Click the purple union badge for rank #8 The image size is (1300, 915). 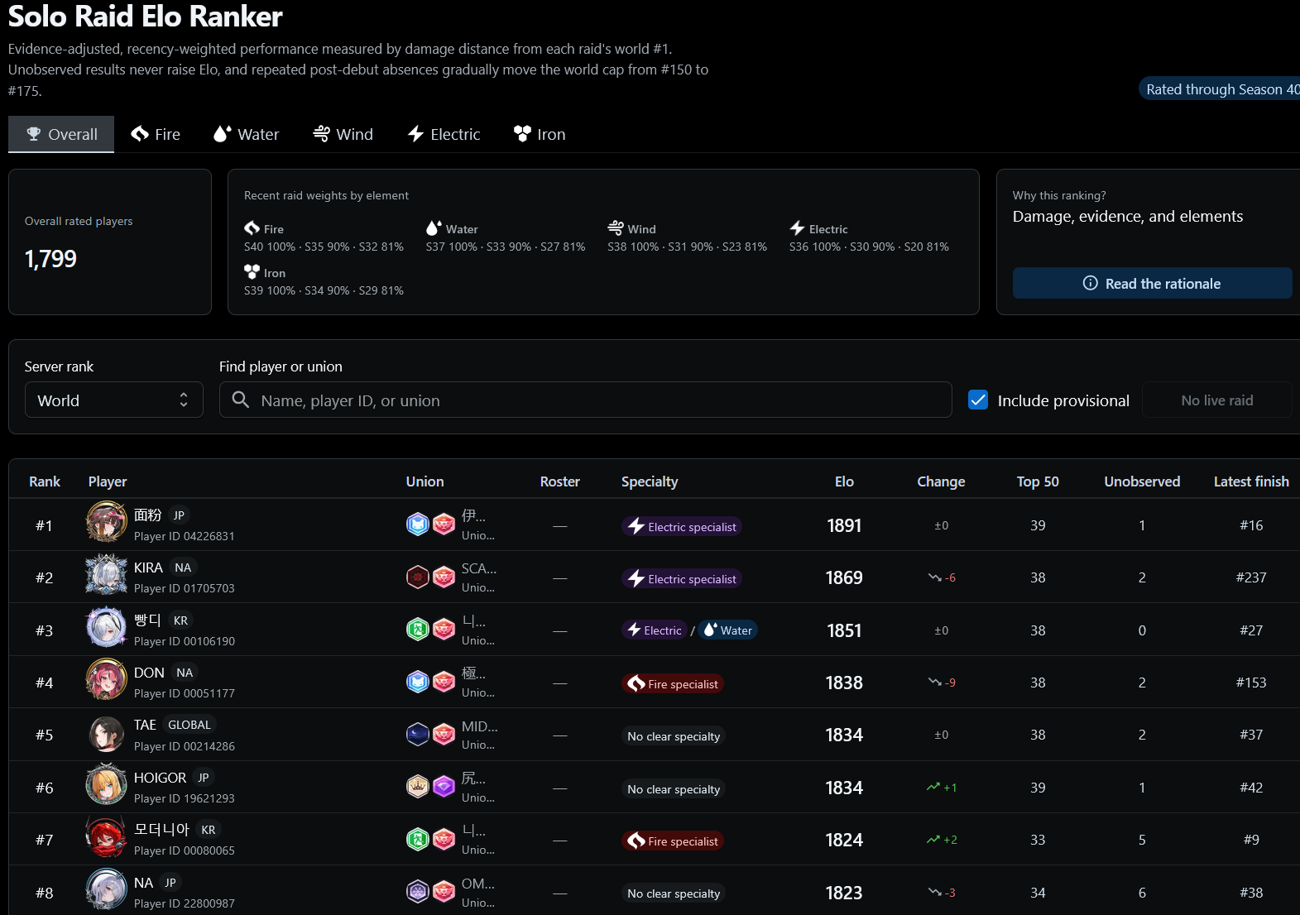coord(418,892)
